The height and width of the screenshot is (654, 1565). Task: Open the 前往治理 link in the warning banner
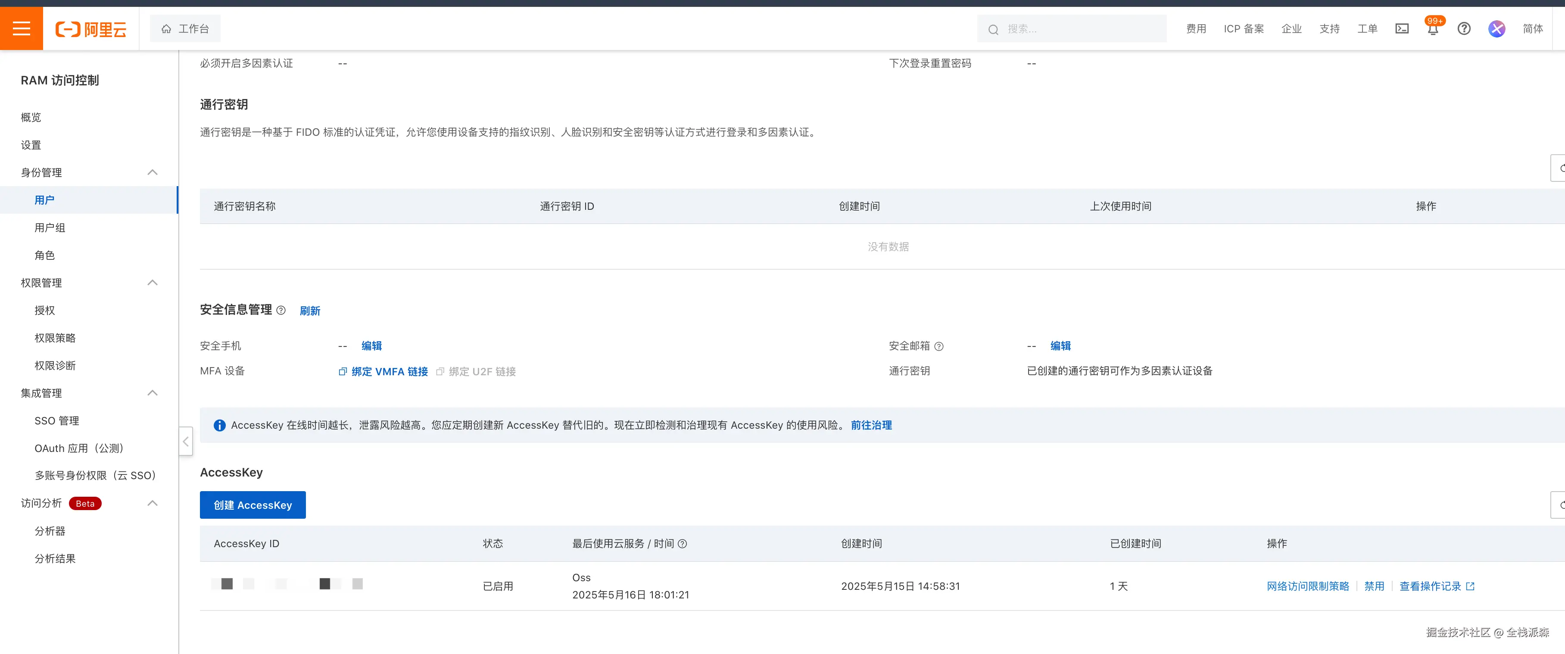pyautogui.click(x=870, y=425)
